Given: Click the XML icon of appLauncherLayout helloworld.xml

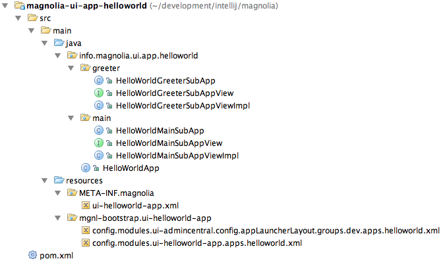Looking at the screenshot, I should coord(86,230).
